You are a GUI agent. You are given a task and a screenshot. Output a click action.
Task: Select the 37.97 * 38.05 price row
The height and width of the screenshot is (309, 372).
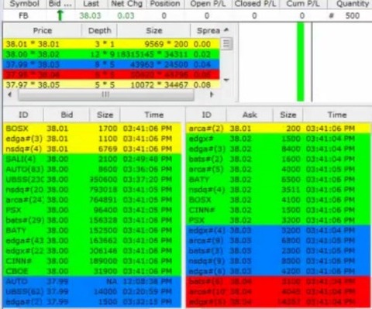point(112,84)
